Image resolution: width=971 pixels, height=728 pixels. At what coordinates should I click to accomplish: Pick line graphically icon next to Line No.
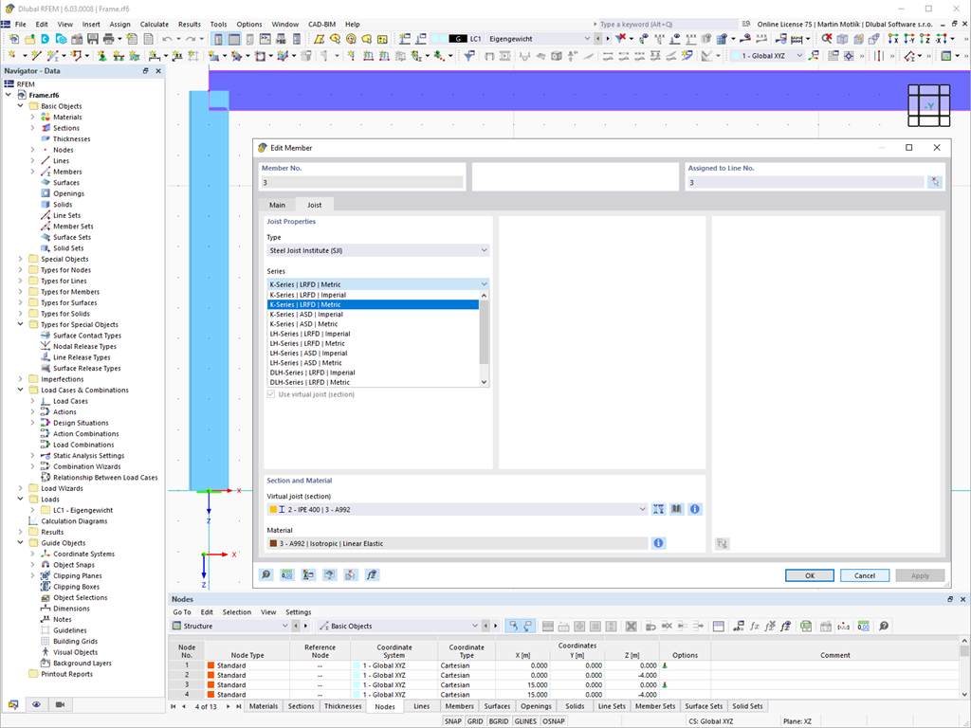click(x=934, y=182)
